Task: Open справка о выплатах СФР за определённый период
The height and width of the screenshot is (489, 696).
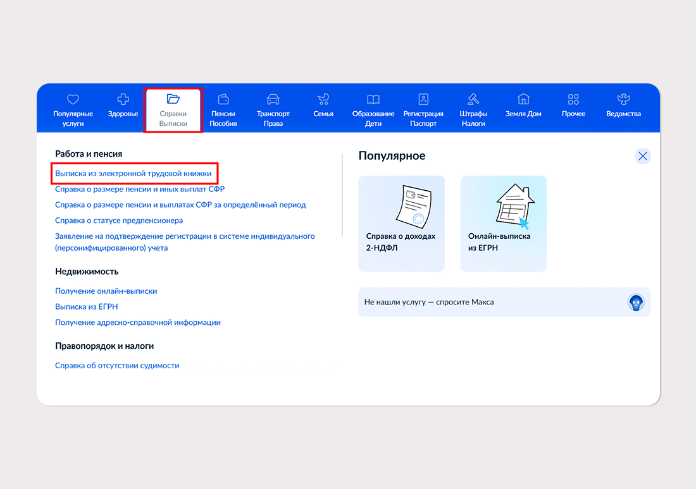Action: [x=181, y=205]
